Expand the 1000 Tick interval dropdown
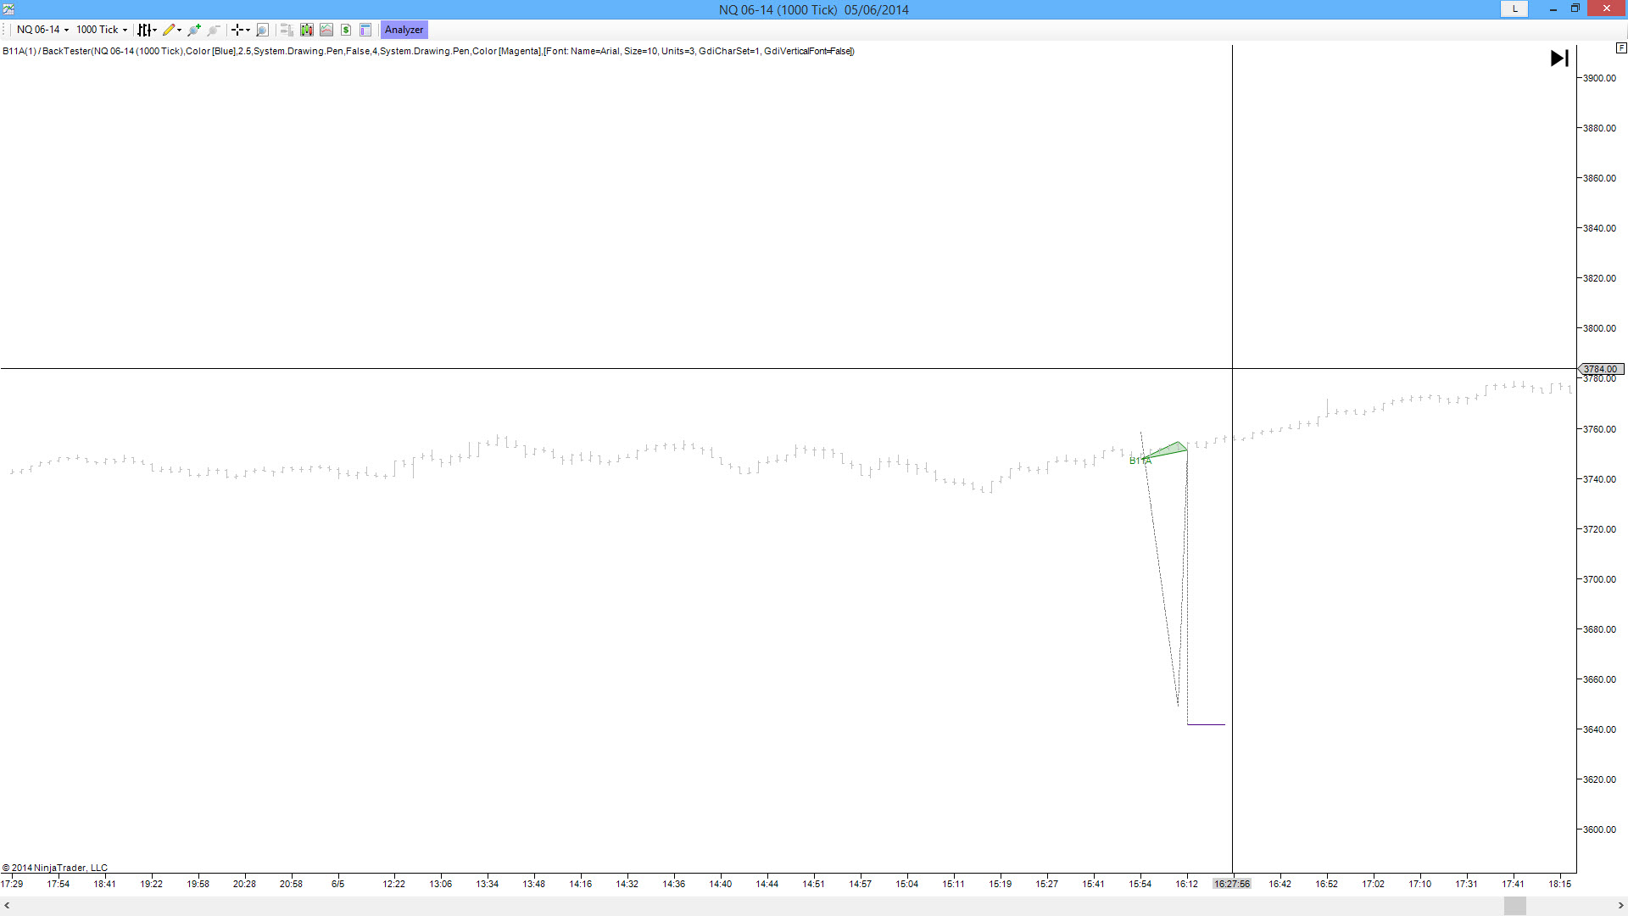This screenshot has height=916, width=1628. 102,30
